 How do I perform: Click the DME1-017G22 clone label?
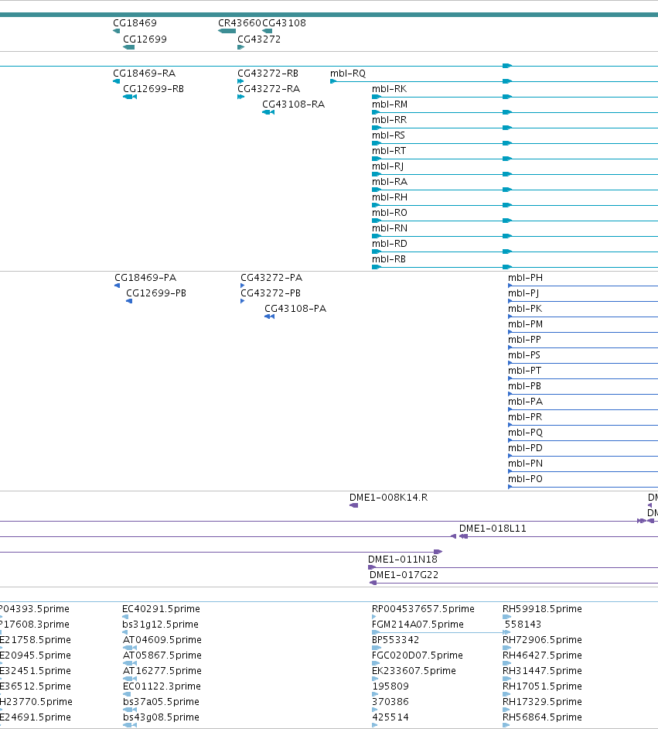click(x=404, y=575)
